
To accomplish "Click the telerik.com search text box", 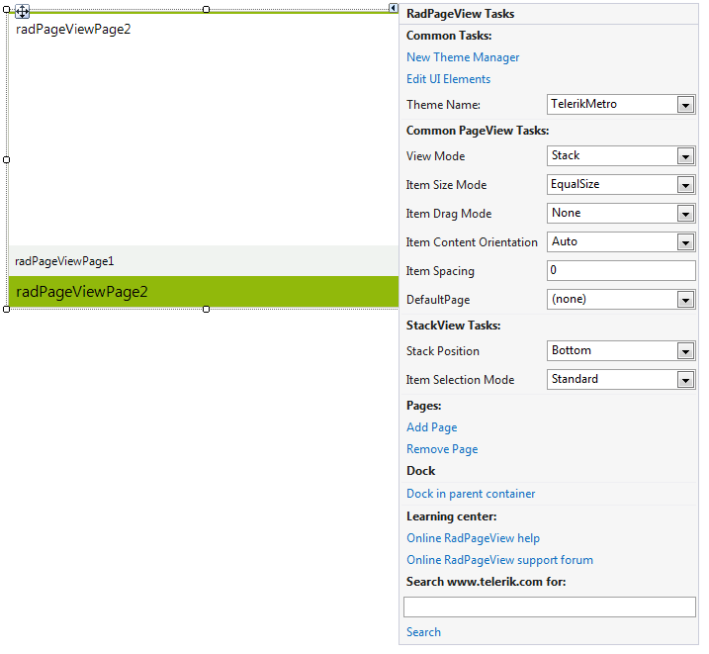I will (550, 607).
